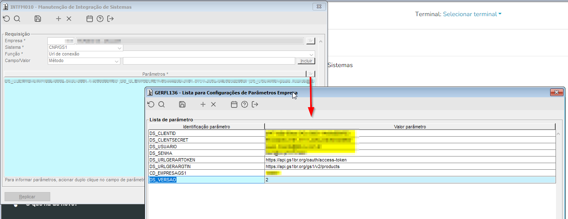Viewport: 568px width, 219px height.
Task: Select the CD_EMPRESAGS1 row
Action: coord(352,173)
